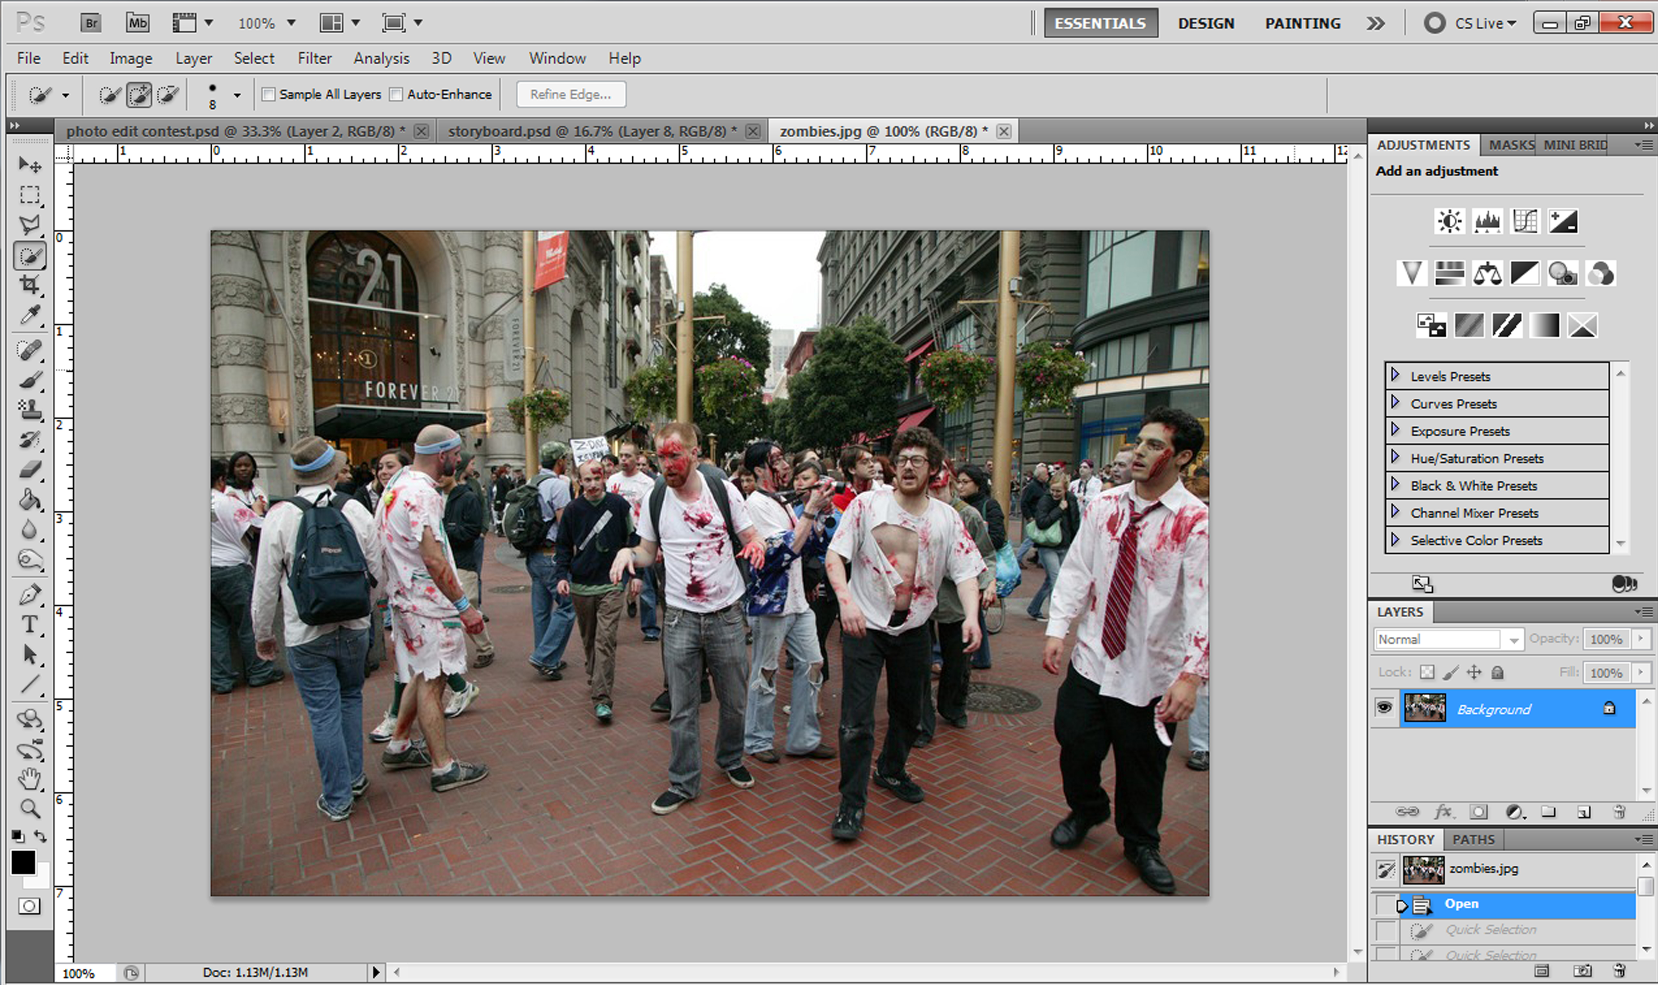Select the Brush tool
Screen dimensions: 1658x985
point(30,380)
